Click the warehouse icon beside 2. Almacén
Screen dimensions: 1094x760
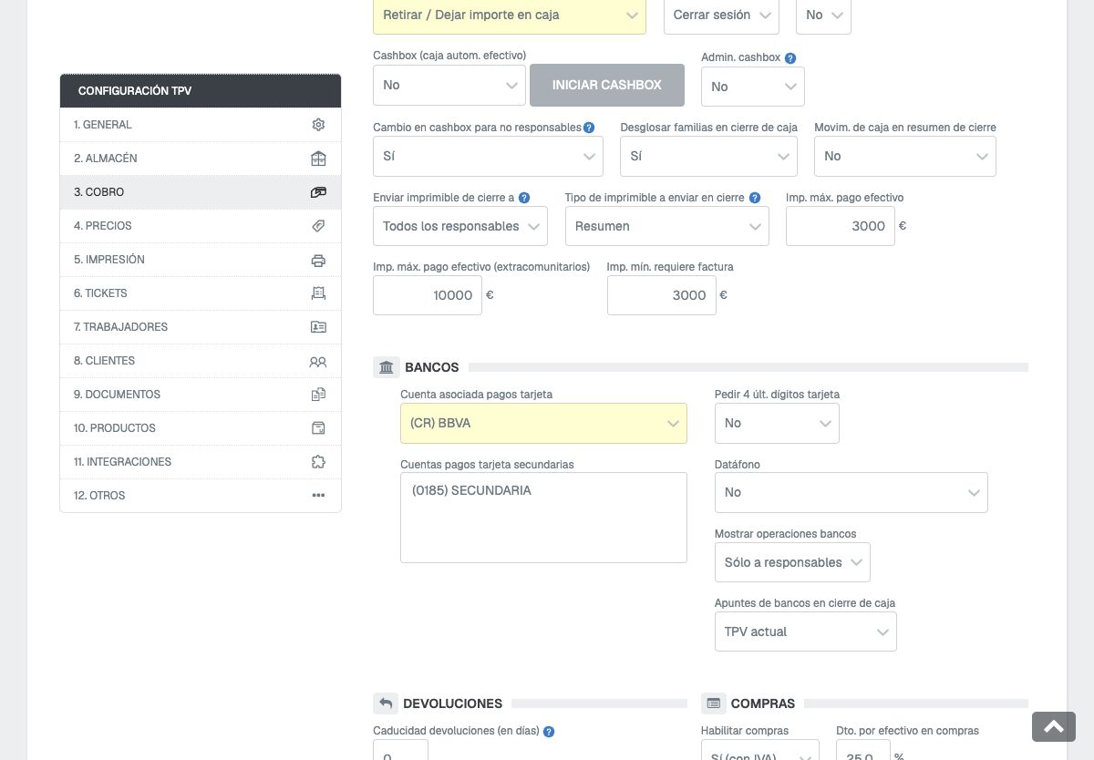click(318, 159)
